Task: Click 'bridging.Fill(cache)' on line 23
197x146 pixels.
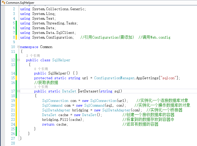Action: click(x=62, y=120)
